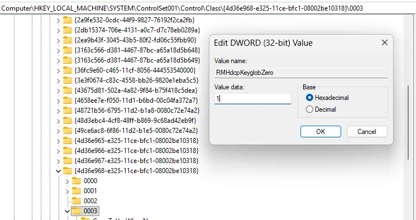Image resolution: width=416 pixels, height=220 pixels.
Task: Select the Decimal base radio button
Action: [x=309, y=109]
